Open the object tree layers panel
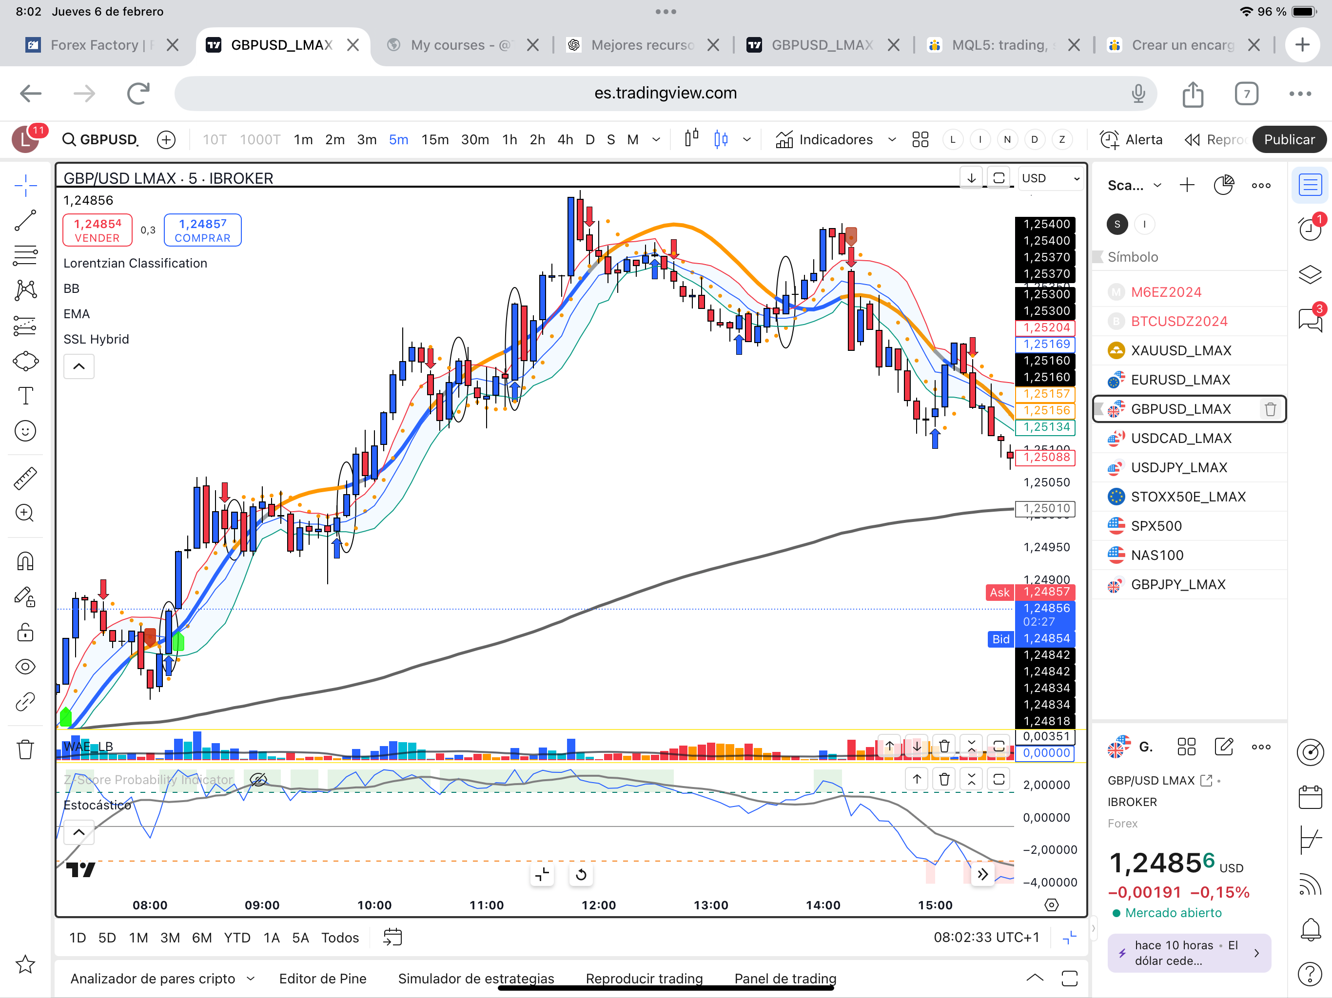The image size is (1332, 998). coord(1310,274)
